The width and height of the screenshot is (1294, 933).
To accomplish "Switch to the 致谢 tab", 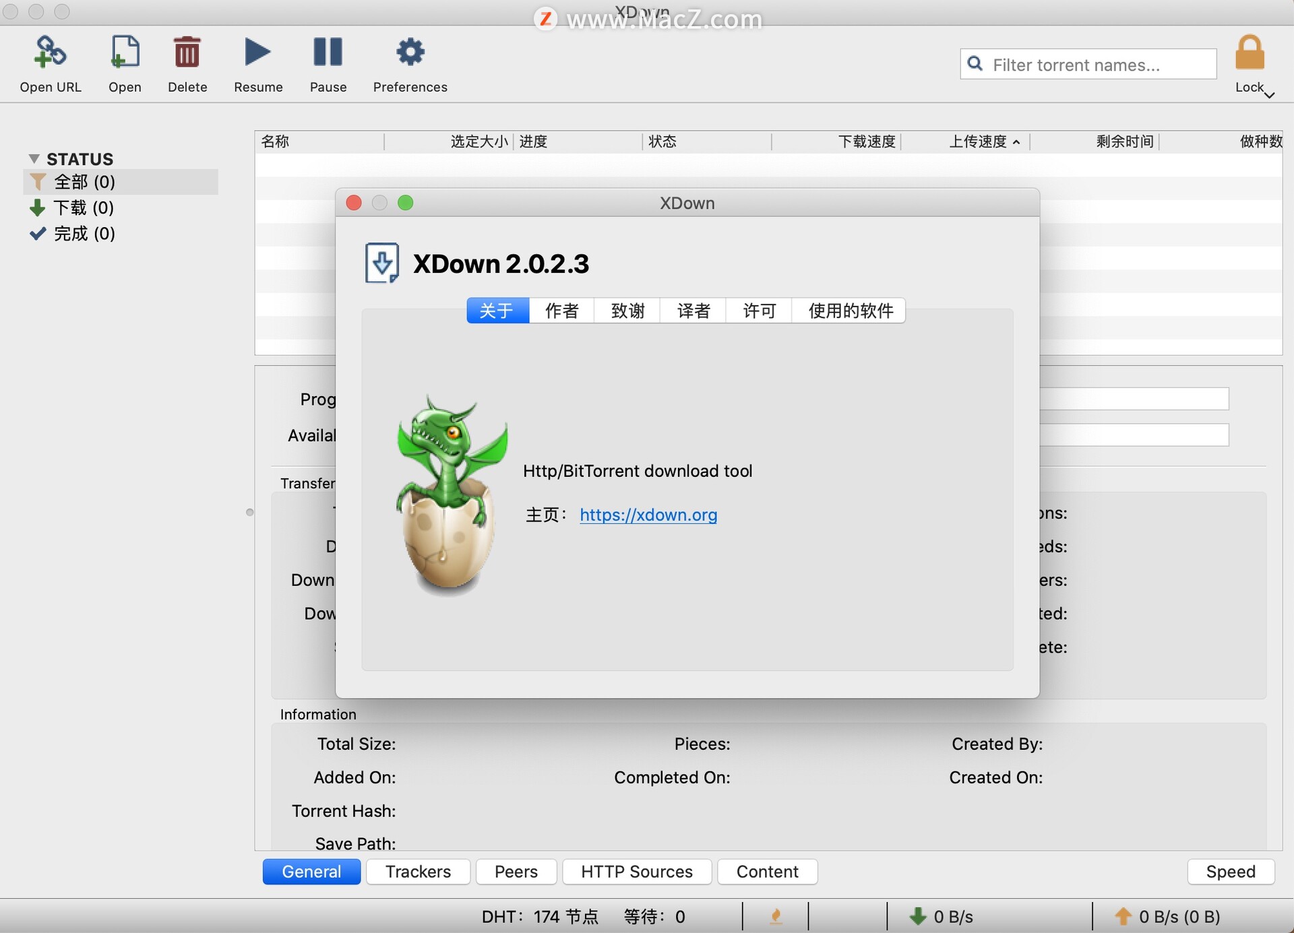I will 627,311.
